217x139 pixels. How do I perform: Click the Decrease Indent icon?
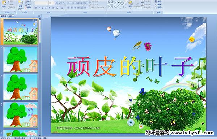78,3
